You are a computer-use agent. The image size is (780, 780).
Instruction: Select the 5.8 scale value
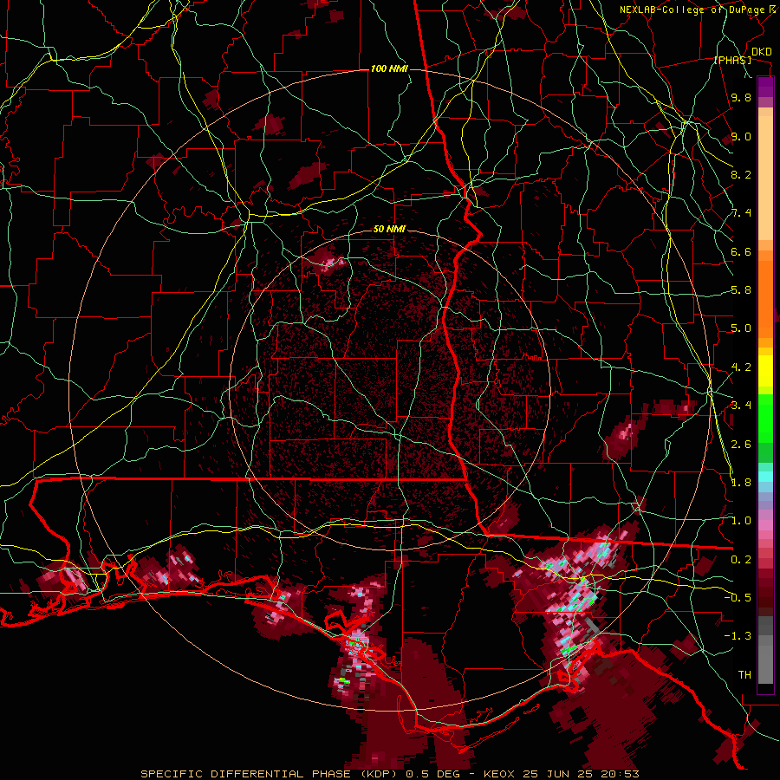click(741, 290)
